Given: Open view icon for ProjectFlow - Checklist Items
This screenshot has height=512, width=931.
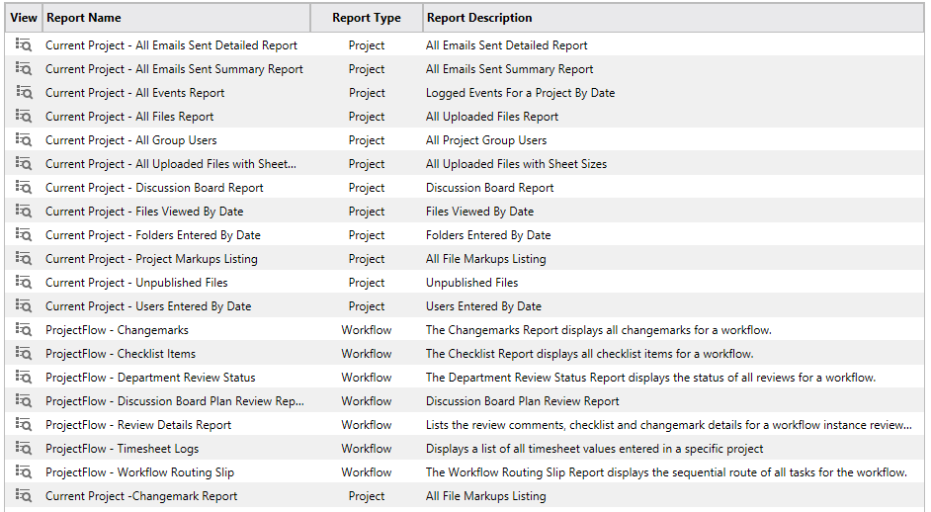Looking at the screenshot, I should pos(23,354).
